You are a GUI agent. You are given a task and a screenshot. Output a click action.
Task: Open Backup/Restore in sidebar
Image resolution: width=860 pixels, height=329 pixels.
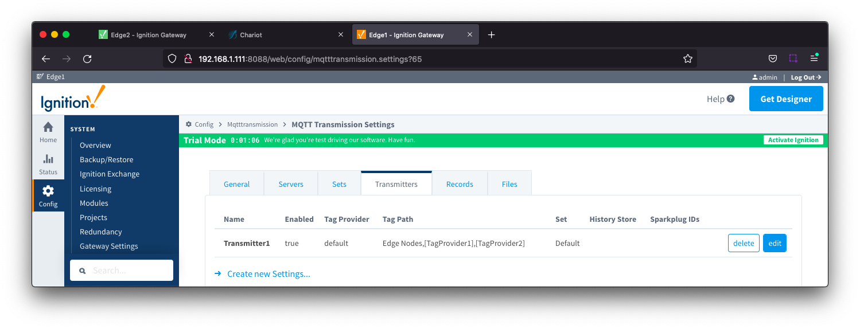pyautogui.click(x=106, y=159)
